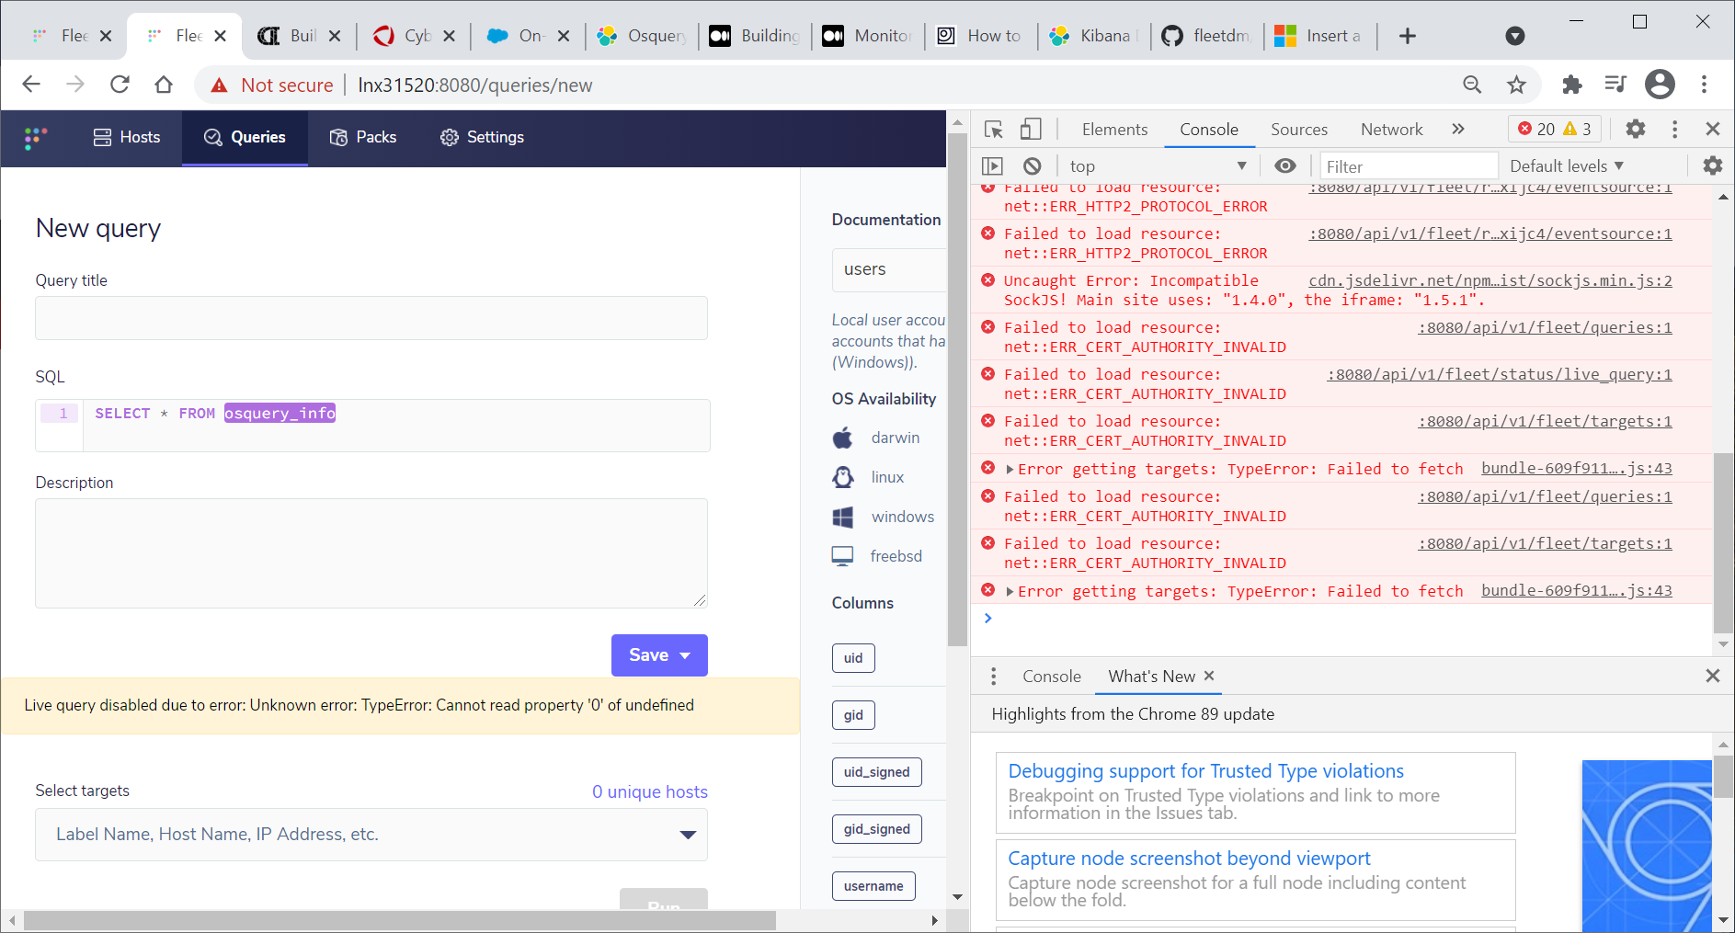Click the Fleet logo icon in navbar
This screenshot has height=933, width=1735.
coord(35,138)
